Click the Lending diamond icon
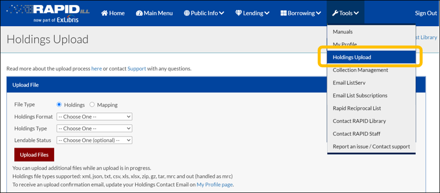This screenshot has height=193, width=440. (x=239, y=13)
